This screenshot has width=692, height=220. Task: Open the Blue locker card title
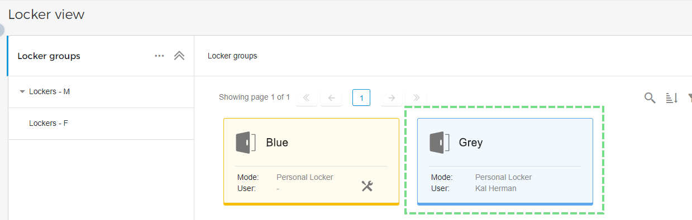point(277,143)
